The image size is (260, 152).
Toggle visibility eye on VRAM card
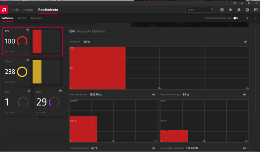(28, 60)
